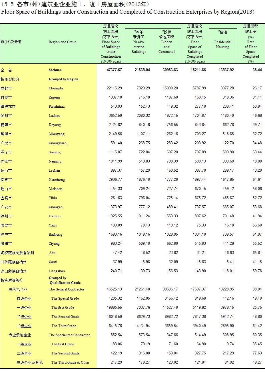Click Meishan bidden value 727.74
265x373 pixels.
click(x=172, y=189)
